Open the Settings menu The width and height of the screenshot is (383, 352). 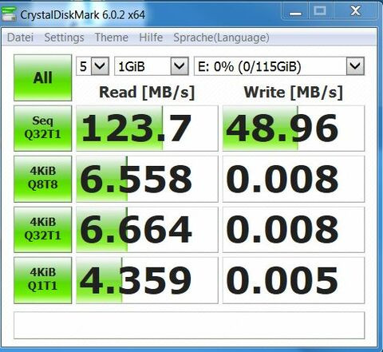(x=64, y=38)
